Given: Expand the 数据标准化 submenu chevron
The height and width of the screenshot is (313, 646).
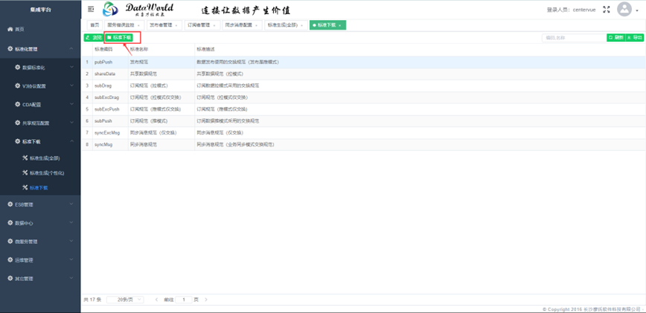Looking at the screenshot, I should coord(71,67).
